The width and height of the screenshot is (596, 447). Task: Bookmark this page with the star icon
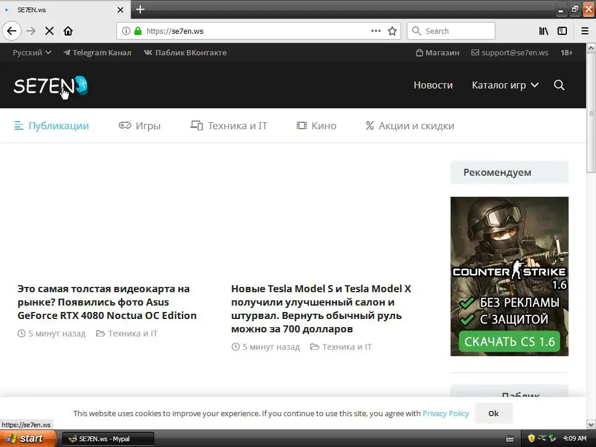392,31
